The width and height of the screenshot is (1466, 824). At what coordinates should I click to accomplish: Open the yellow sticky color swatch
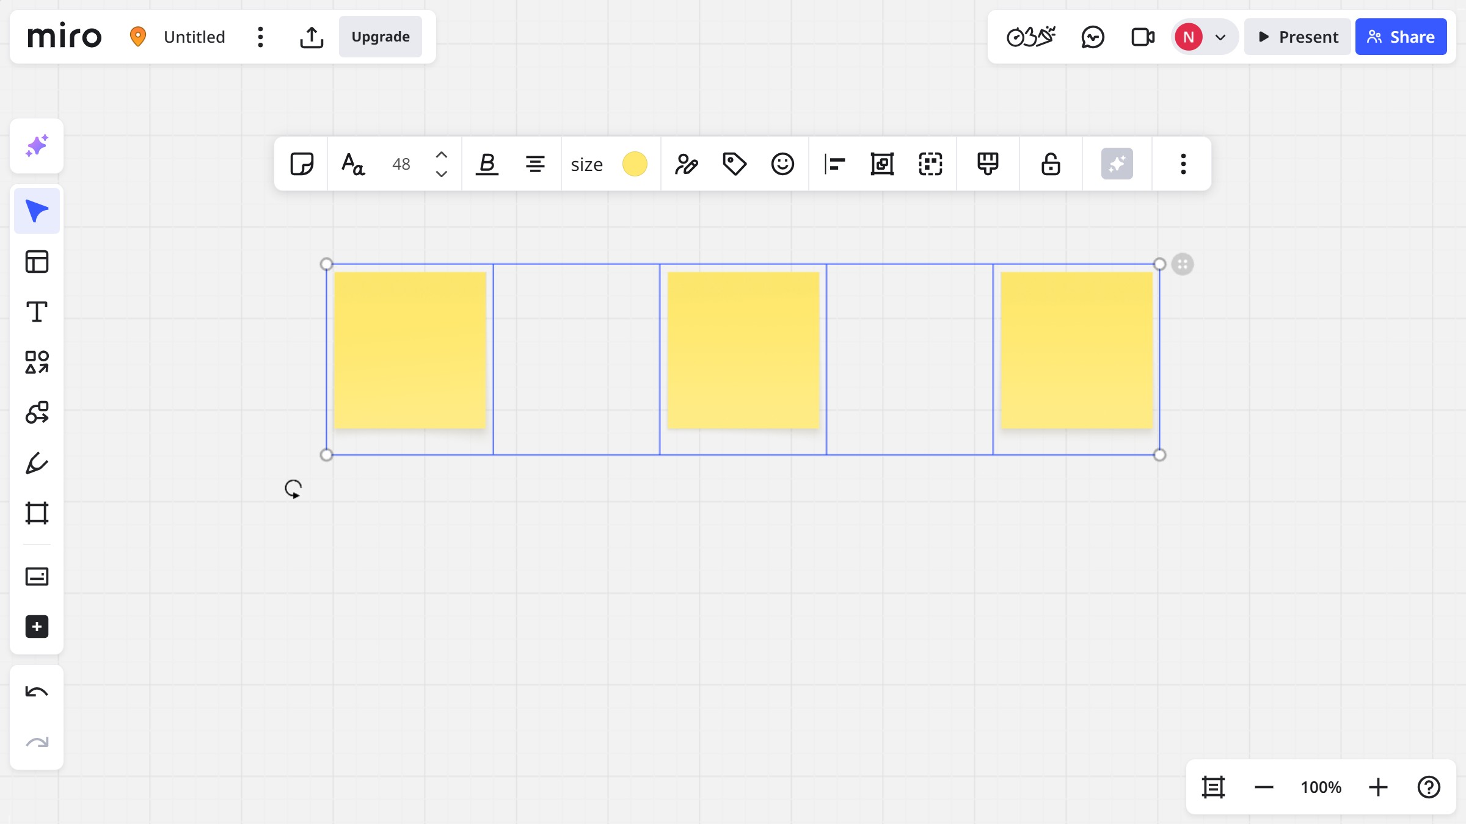(x=635, y=164)
